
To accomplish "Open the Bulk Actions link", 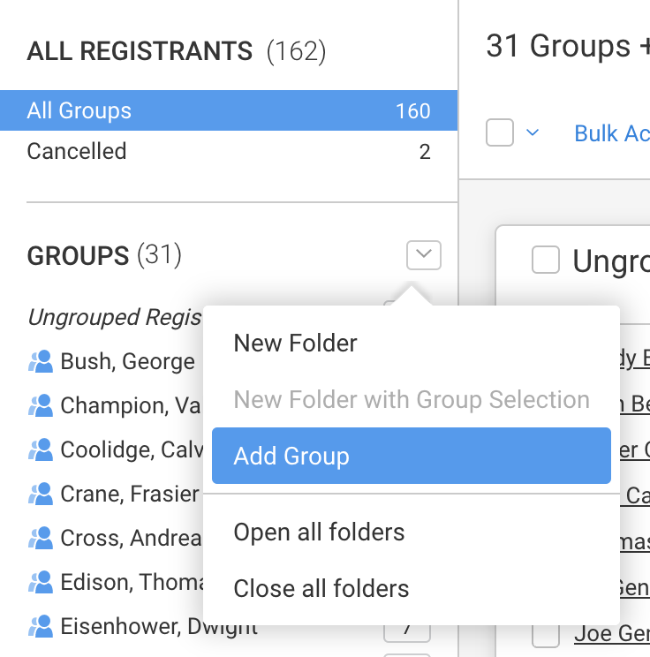I will pos(611,133).
